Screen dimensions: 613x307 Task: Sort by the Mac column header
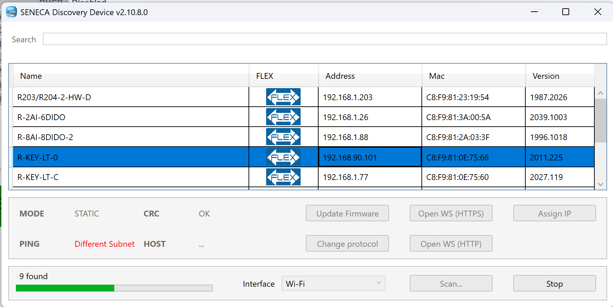[474, 76]
